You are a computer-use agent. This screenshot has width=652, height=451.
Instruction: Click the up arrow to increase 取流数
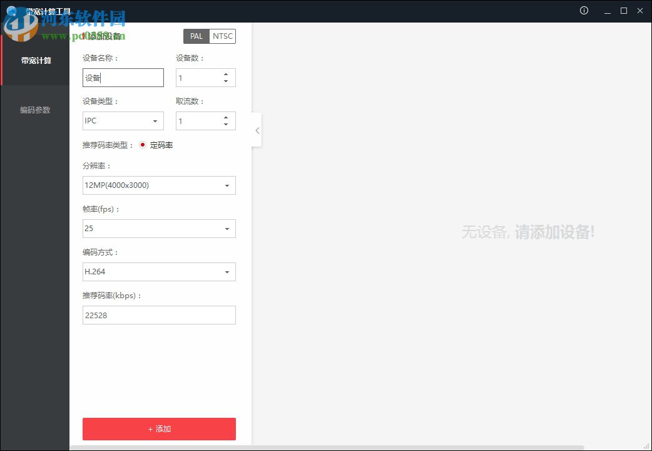pos(227,117)
